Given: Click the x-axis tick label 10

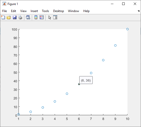Looking at the screenshot, I should click(127, 119).
